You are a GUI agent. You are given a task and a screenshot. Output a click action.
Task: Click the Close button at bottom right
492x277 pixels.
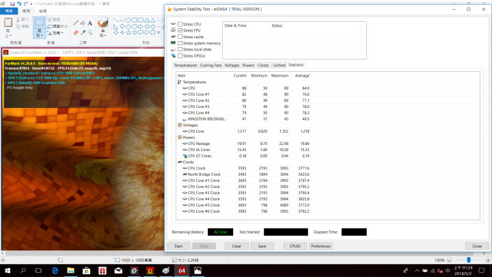tap(477, 246)
